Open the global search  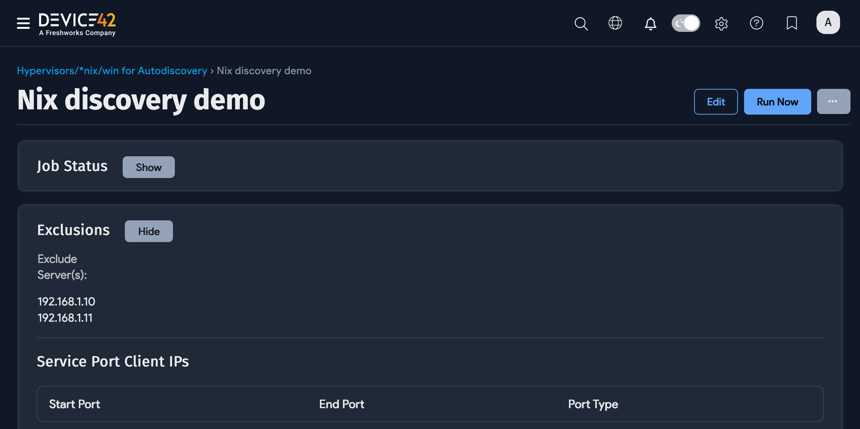click(x=581, y=23)
